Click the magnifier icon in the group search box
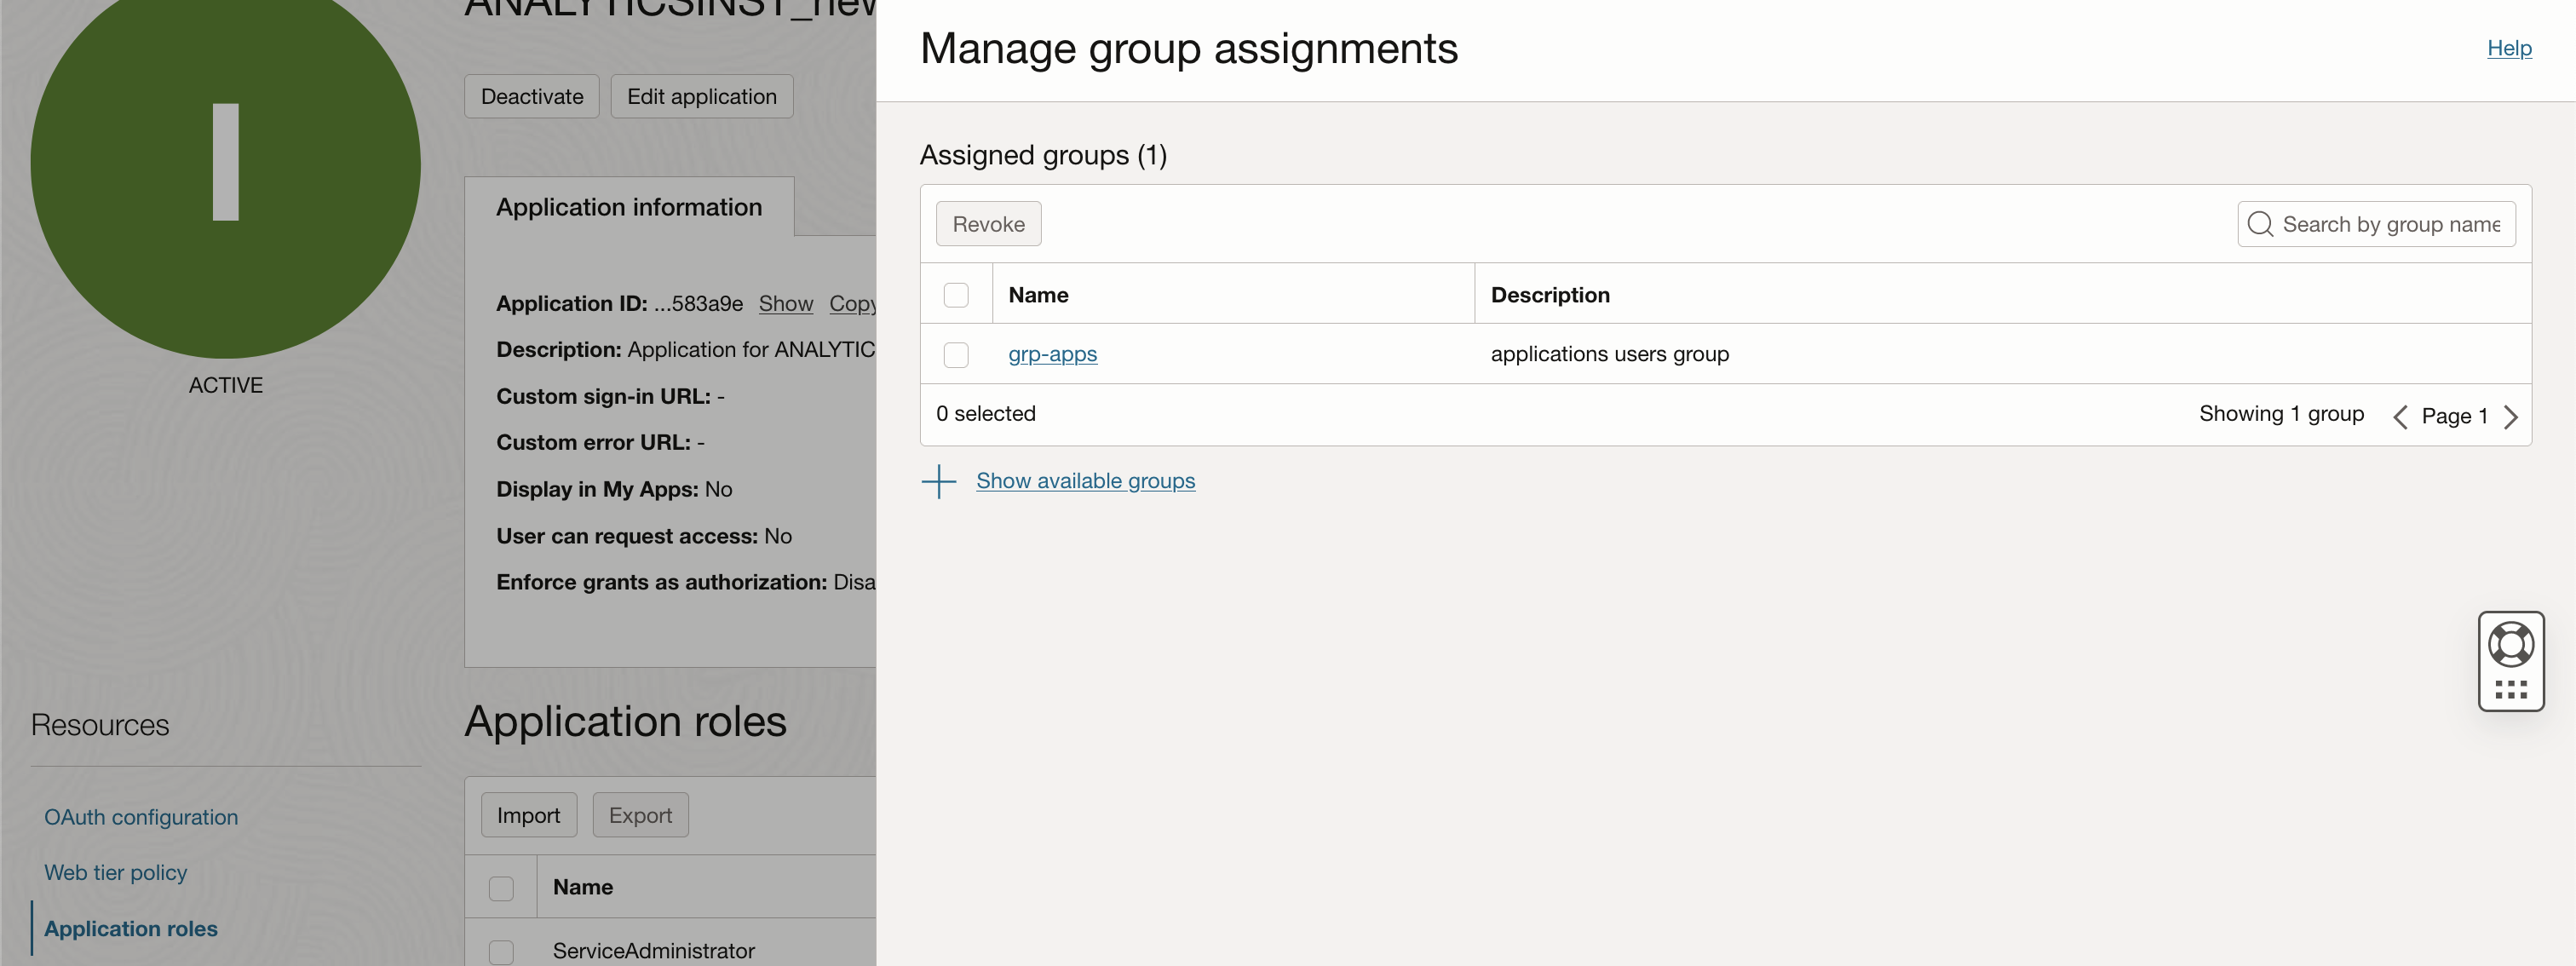The width and height of the screenshot is (2576, 966). pyautogui.click(x=2261, y=224)
